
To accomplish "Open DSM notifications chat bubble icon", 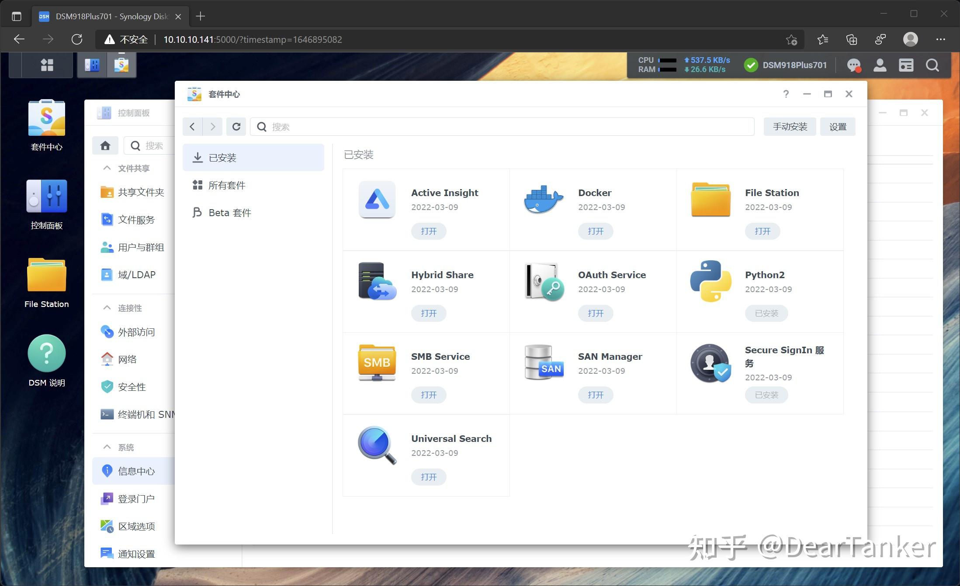I will (x=854, y=65).
